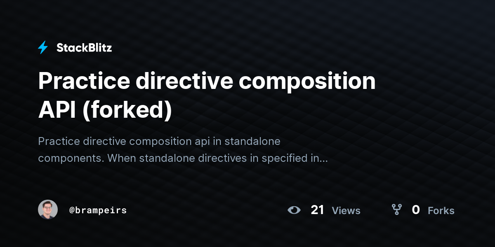
Task: Select the 21 view count number
Action: (x=318, y=210)
